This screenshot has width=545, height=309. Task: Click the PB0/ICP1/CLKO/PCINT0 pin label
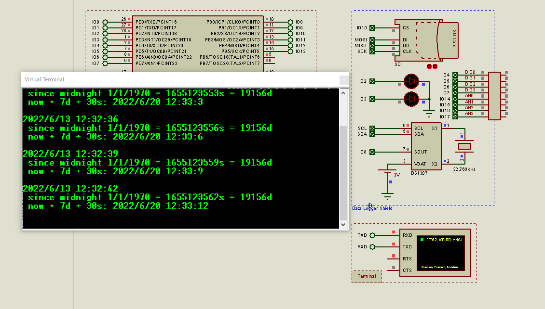coord(233,22)
